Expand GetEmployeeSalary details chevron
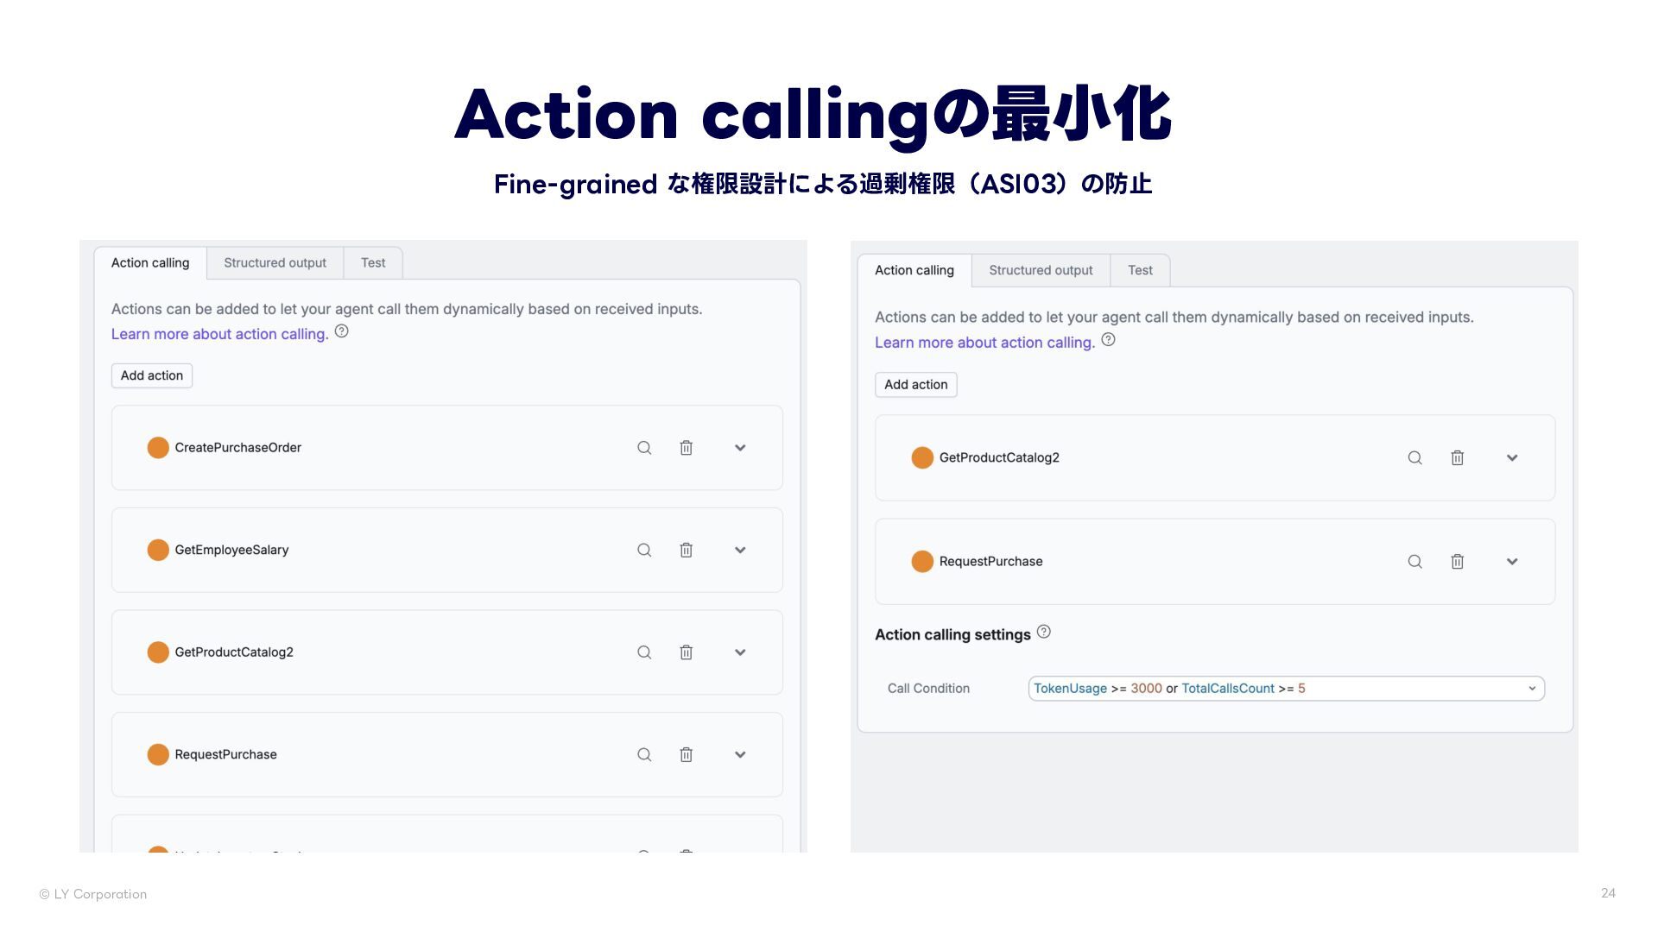This screenshot has height=932, width=1658. (740, 550)
